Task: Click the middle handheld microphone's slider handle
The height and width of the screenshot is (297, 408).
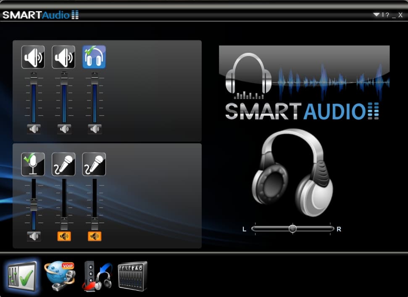Action: click(64, 223)
